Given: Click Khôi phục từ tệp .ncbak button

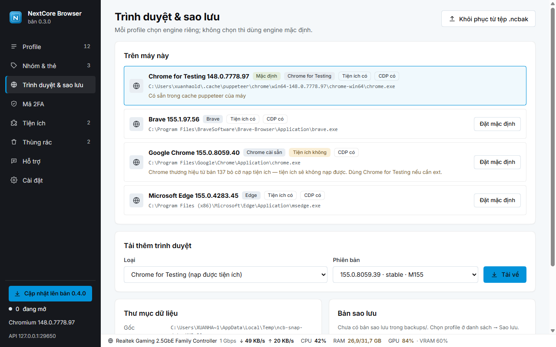Looking at the screenshot, I should point(488,19).
